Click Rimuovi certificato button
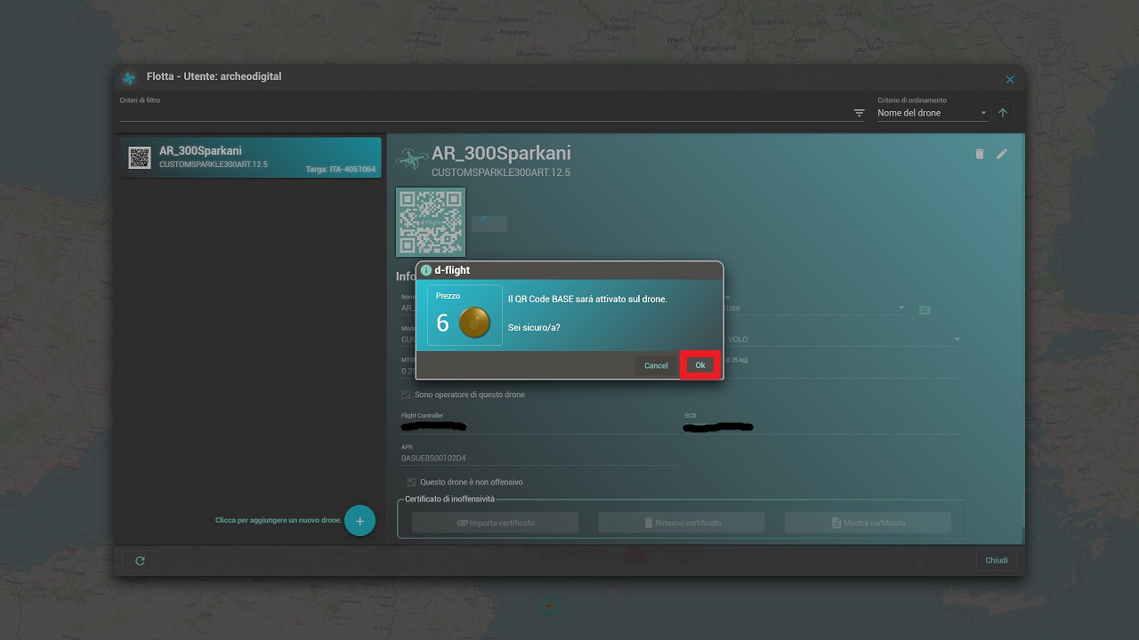 [x=682, y=523]
